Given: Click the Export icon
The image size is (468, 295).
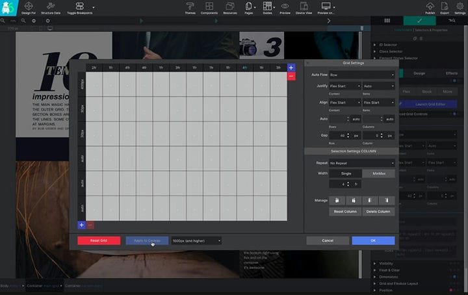Looking at the screenshot, I should pyautogui.click(x=445, y=6).
